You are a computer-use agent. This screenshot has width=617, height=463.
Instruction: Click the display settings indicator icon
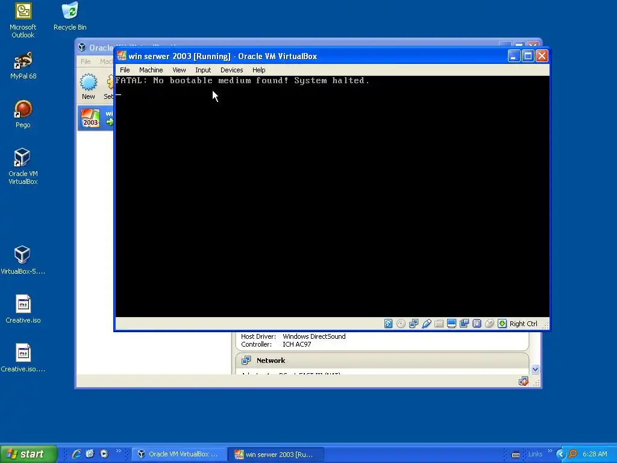[x=451, y=324]
